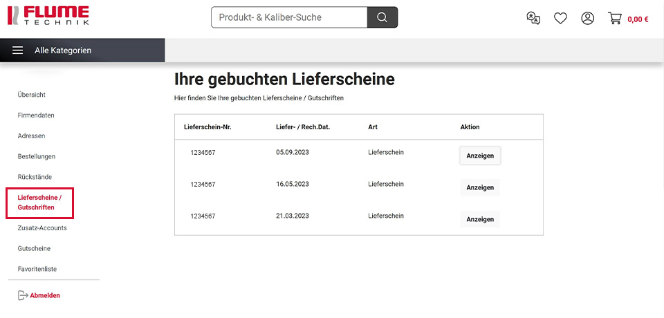
Task: Open the shopping cart icon
Action: pyautogui.click(x=615, y=19)
